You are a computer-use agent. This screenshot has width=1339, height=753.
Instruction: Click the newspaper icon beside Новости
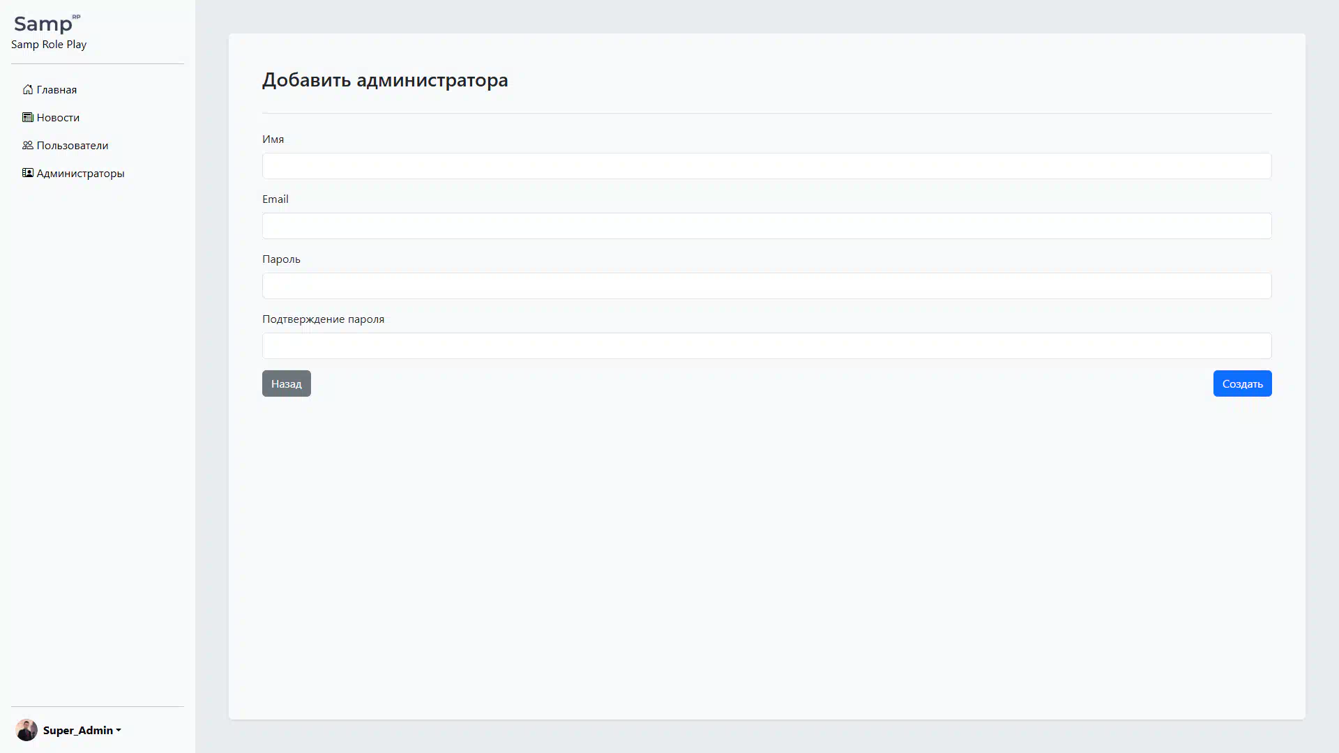click(x=28, y=117)
